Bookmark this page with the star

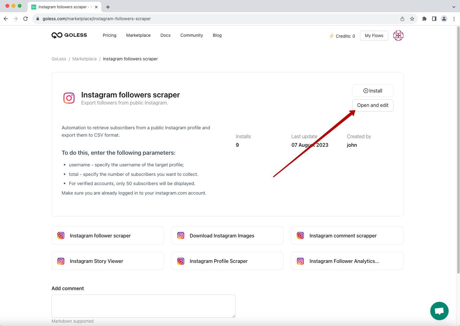click(412, 19)
